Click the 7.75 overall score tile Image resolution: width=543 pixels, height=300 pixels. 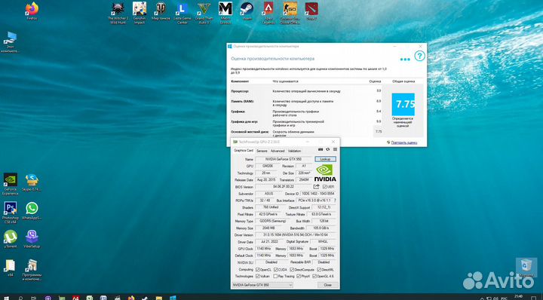[403, 104]
